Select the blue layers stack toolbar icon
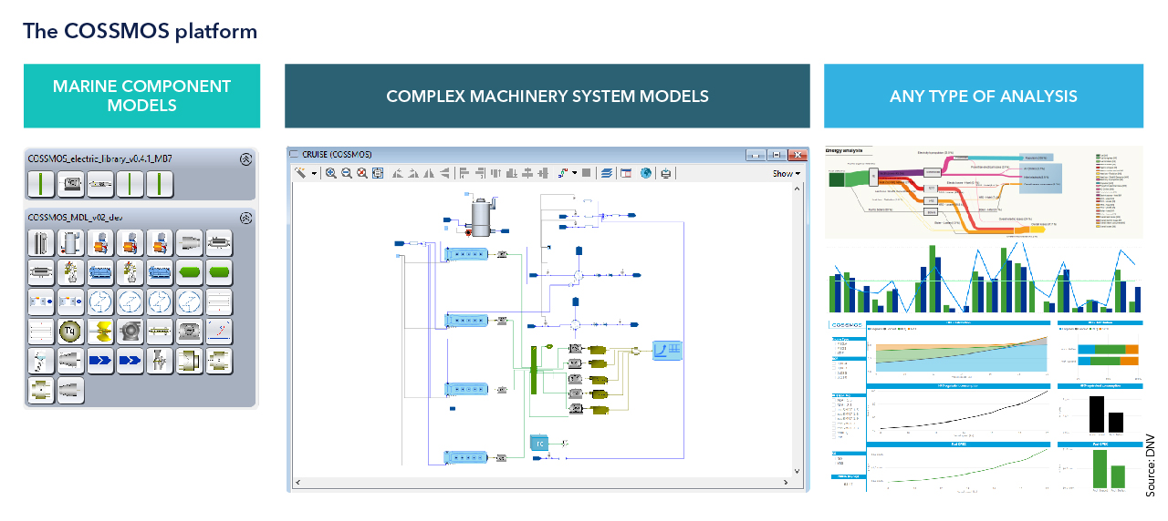The image size is (1168, 521). pyautogui.click(x=607, y=173)
